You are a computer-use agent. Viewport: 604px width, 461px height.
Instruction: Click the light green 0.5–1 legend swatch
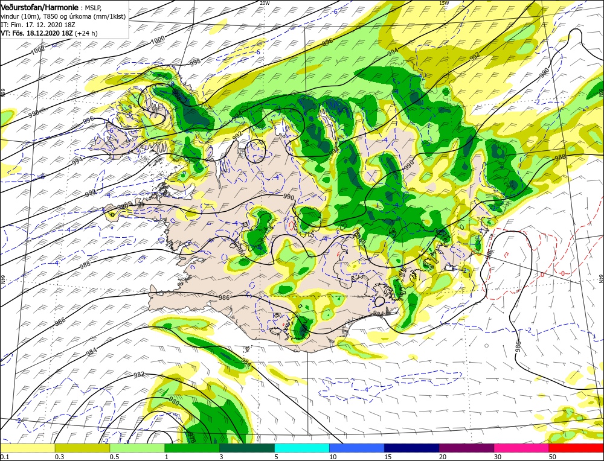(x=137, y=448)
